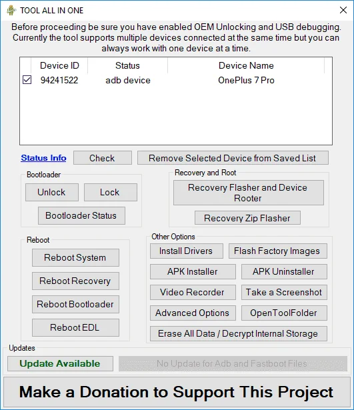
Task: Close the TOOL ALL IN ONE window
Action: pos(343,10)
